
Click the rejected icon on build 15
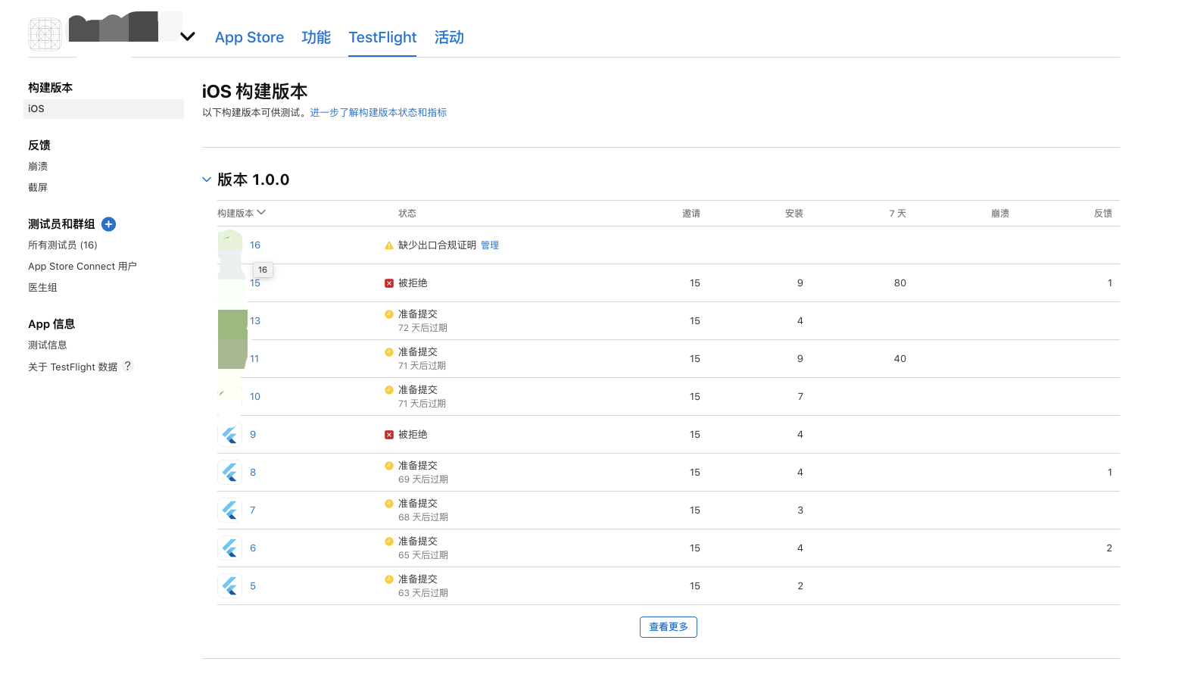click(389, 283)
